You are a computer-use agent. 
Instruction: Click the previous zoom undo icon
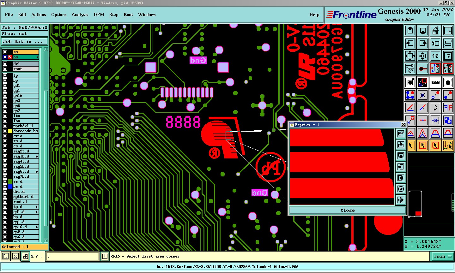pos(435,43)
